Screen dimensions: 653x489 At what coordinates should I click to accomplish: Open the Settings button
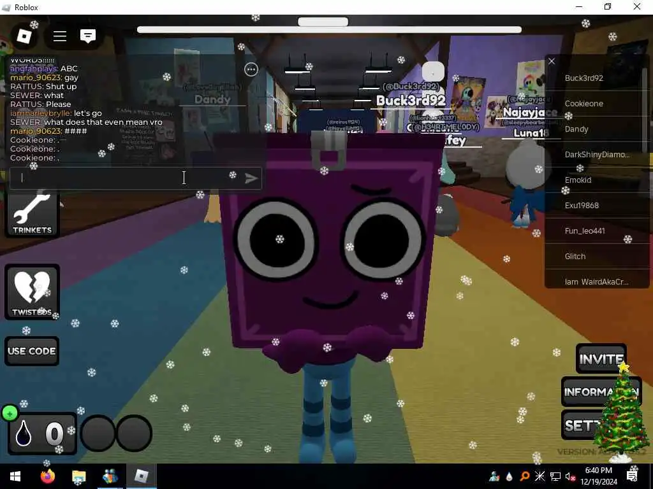pos(583,425)
